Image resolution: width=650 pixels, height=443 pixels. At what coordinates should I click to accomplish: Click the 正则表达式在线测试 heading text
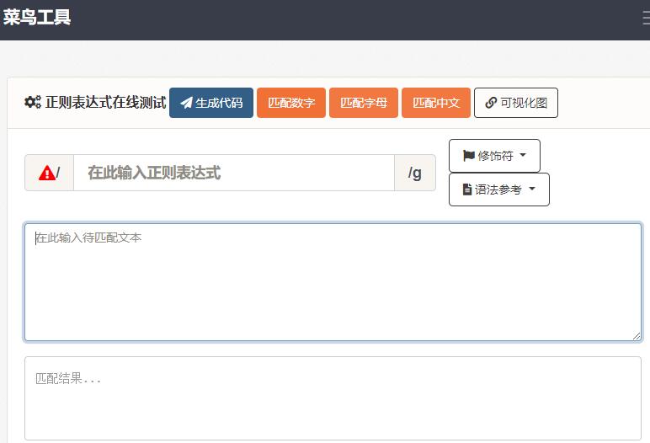[106, 103]
